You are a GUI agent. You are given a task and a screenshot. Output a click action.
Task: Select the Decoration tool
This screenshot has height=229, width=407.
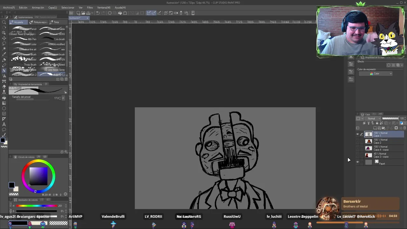4,81
